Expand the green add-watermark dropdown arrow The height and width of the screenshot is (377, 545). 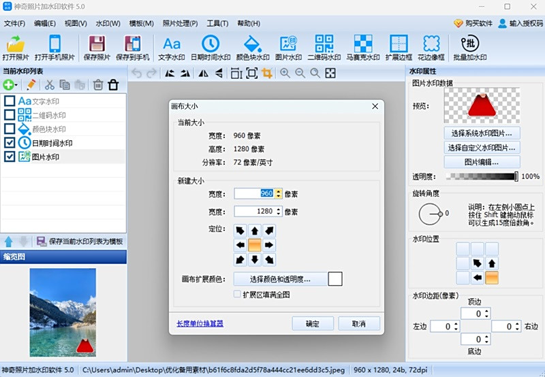(x=17, y=85)
